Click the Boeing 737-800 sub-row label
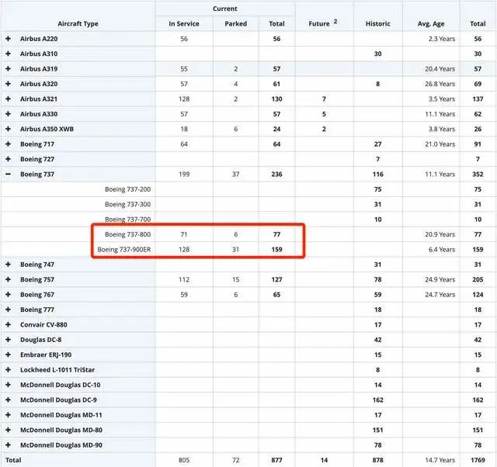Image resolution: width=497 pixels, height=467 pixels. (x=127, y=234)
